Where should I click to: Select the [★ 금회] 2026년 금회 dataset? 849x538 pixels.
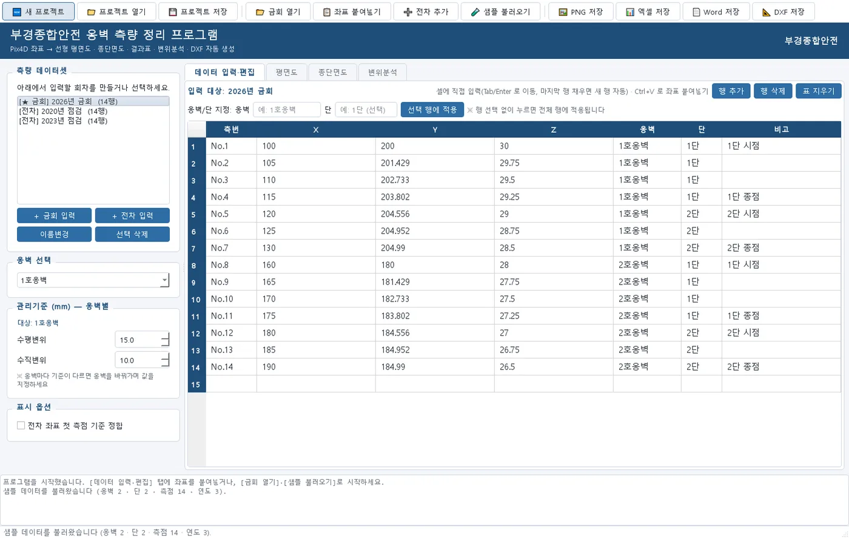pos(93,101)
